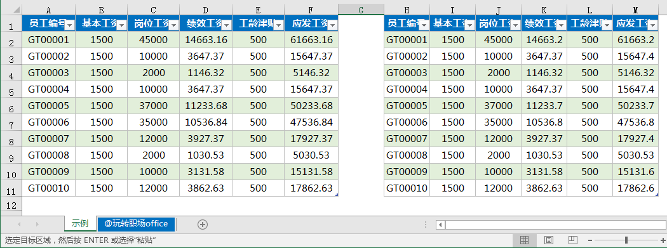Select cell H11 containing GT00010
667x248 pixels.
coord(407,188)
